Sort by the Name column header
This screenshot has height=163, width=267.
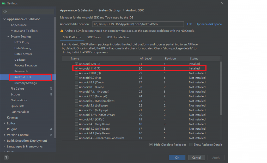point(103,59)
